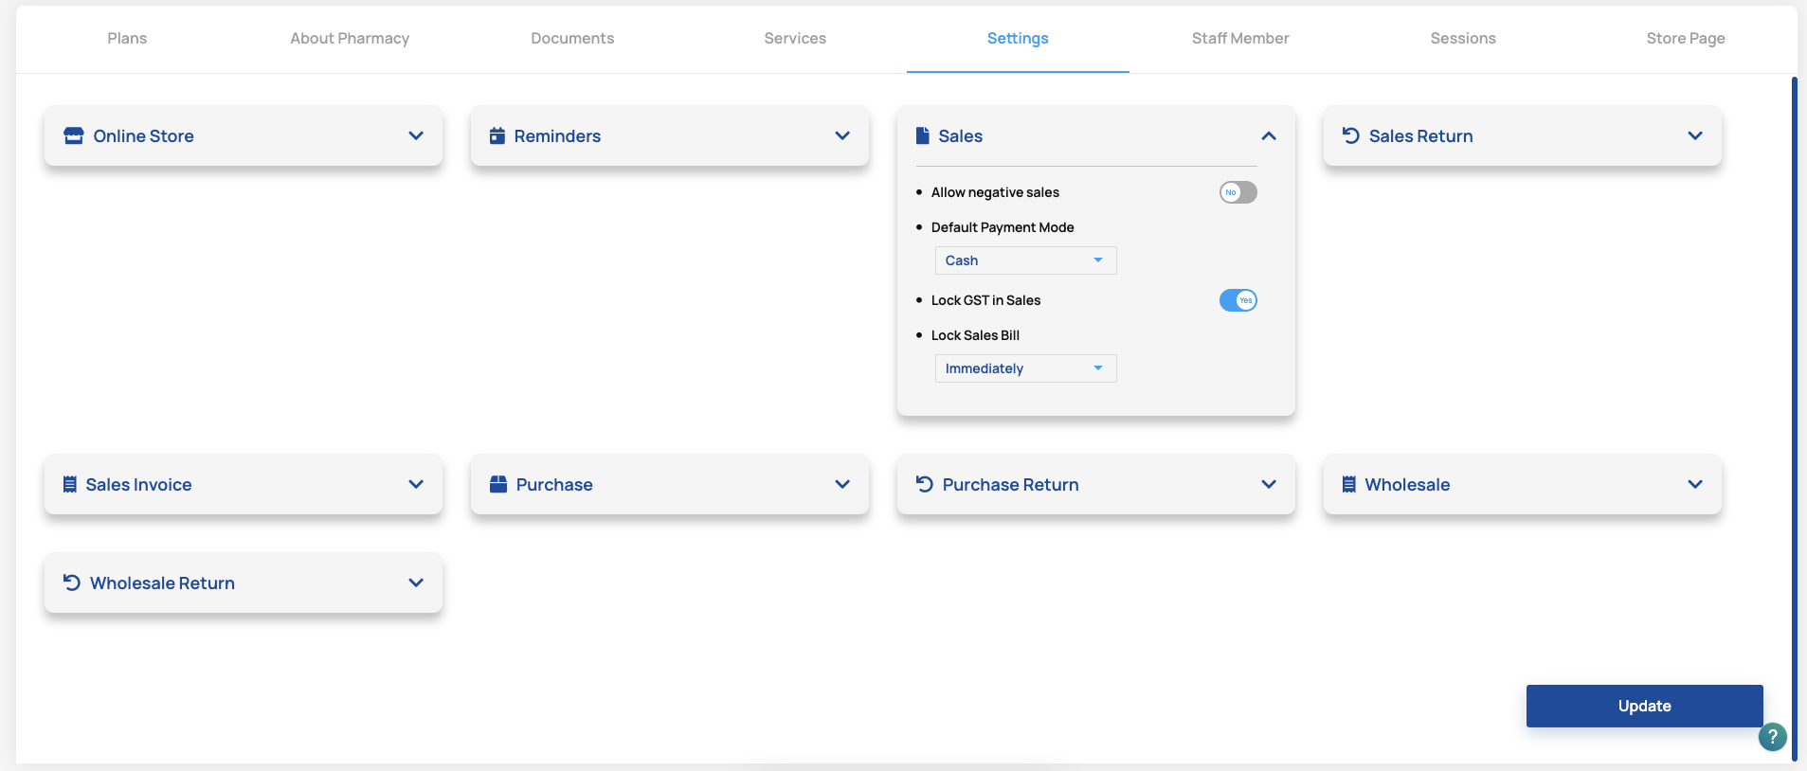This screenshot has width=1807, height=771.
Task: Expand the Online Store section chevron
Action: 416,136
